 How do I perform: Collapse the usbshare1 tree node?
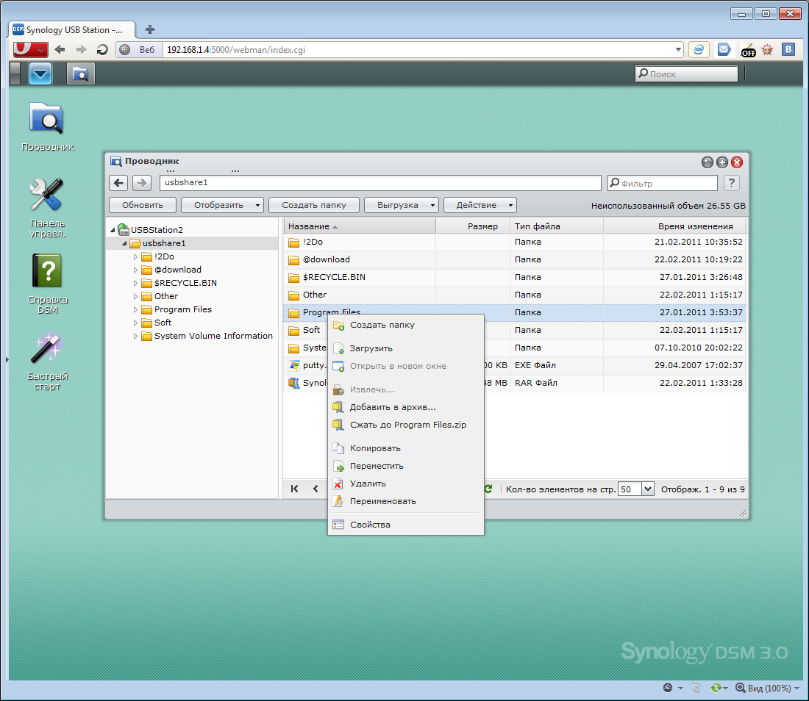pos(124,243)
